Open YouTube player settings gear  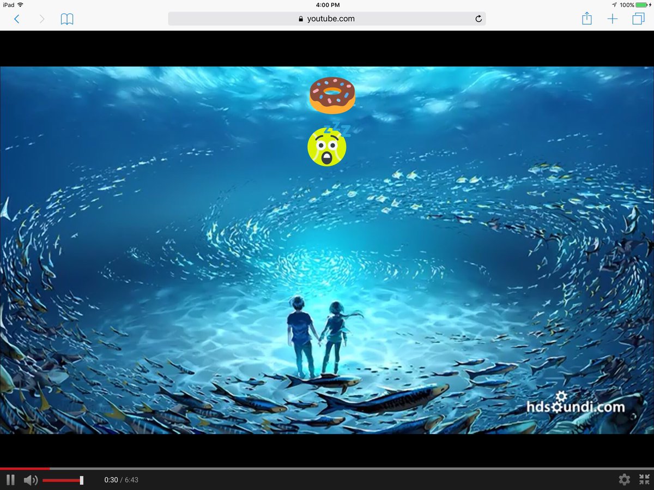624,480
